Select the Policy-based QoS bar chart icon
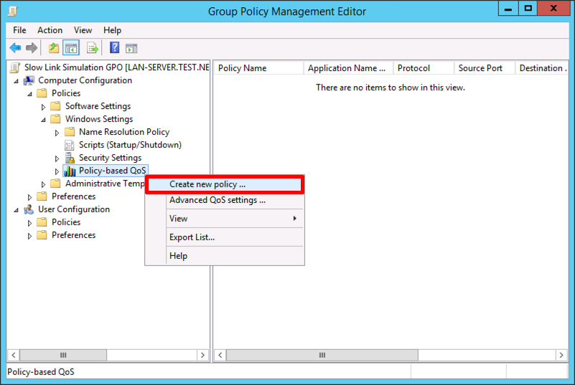 (70, 171)
